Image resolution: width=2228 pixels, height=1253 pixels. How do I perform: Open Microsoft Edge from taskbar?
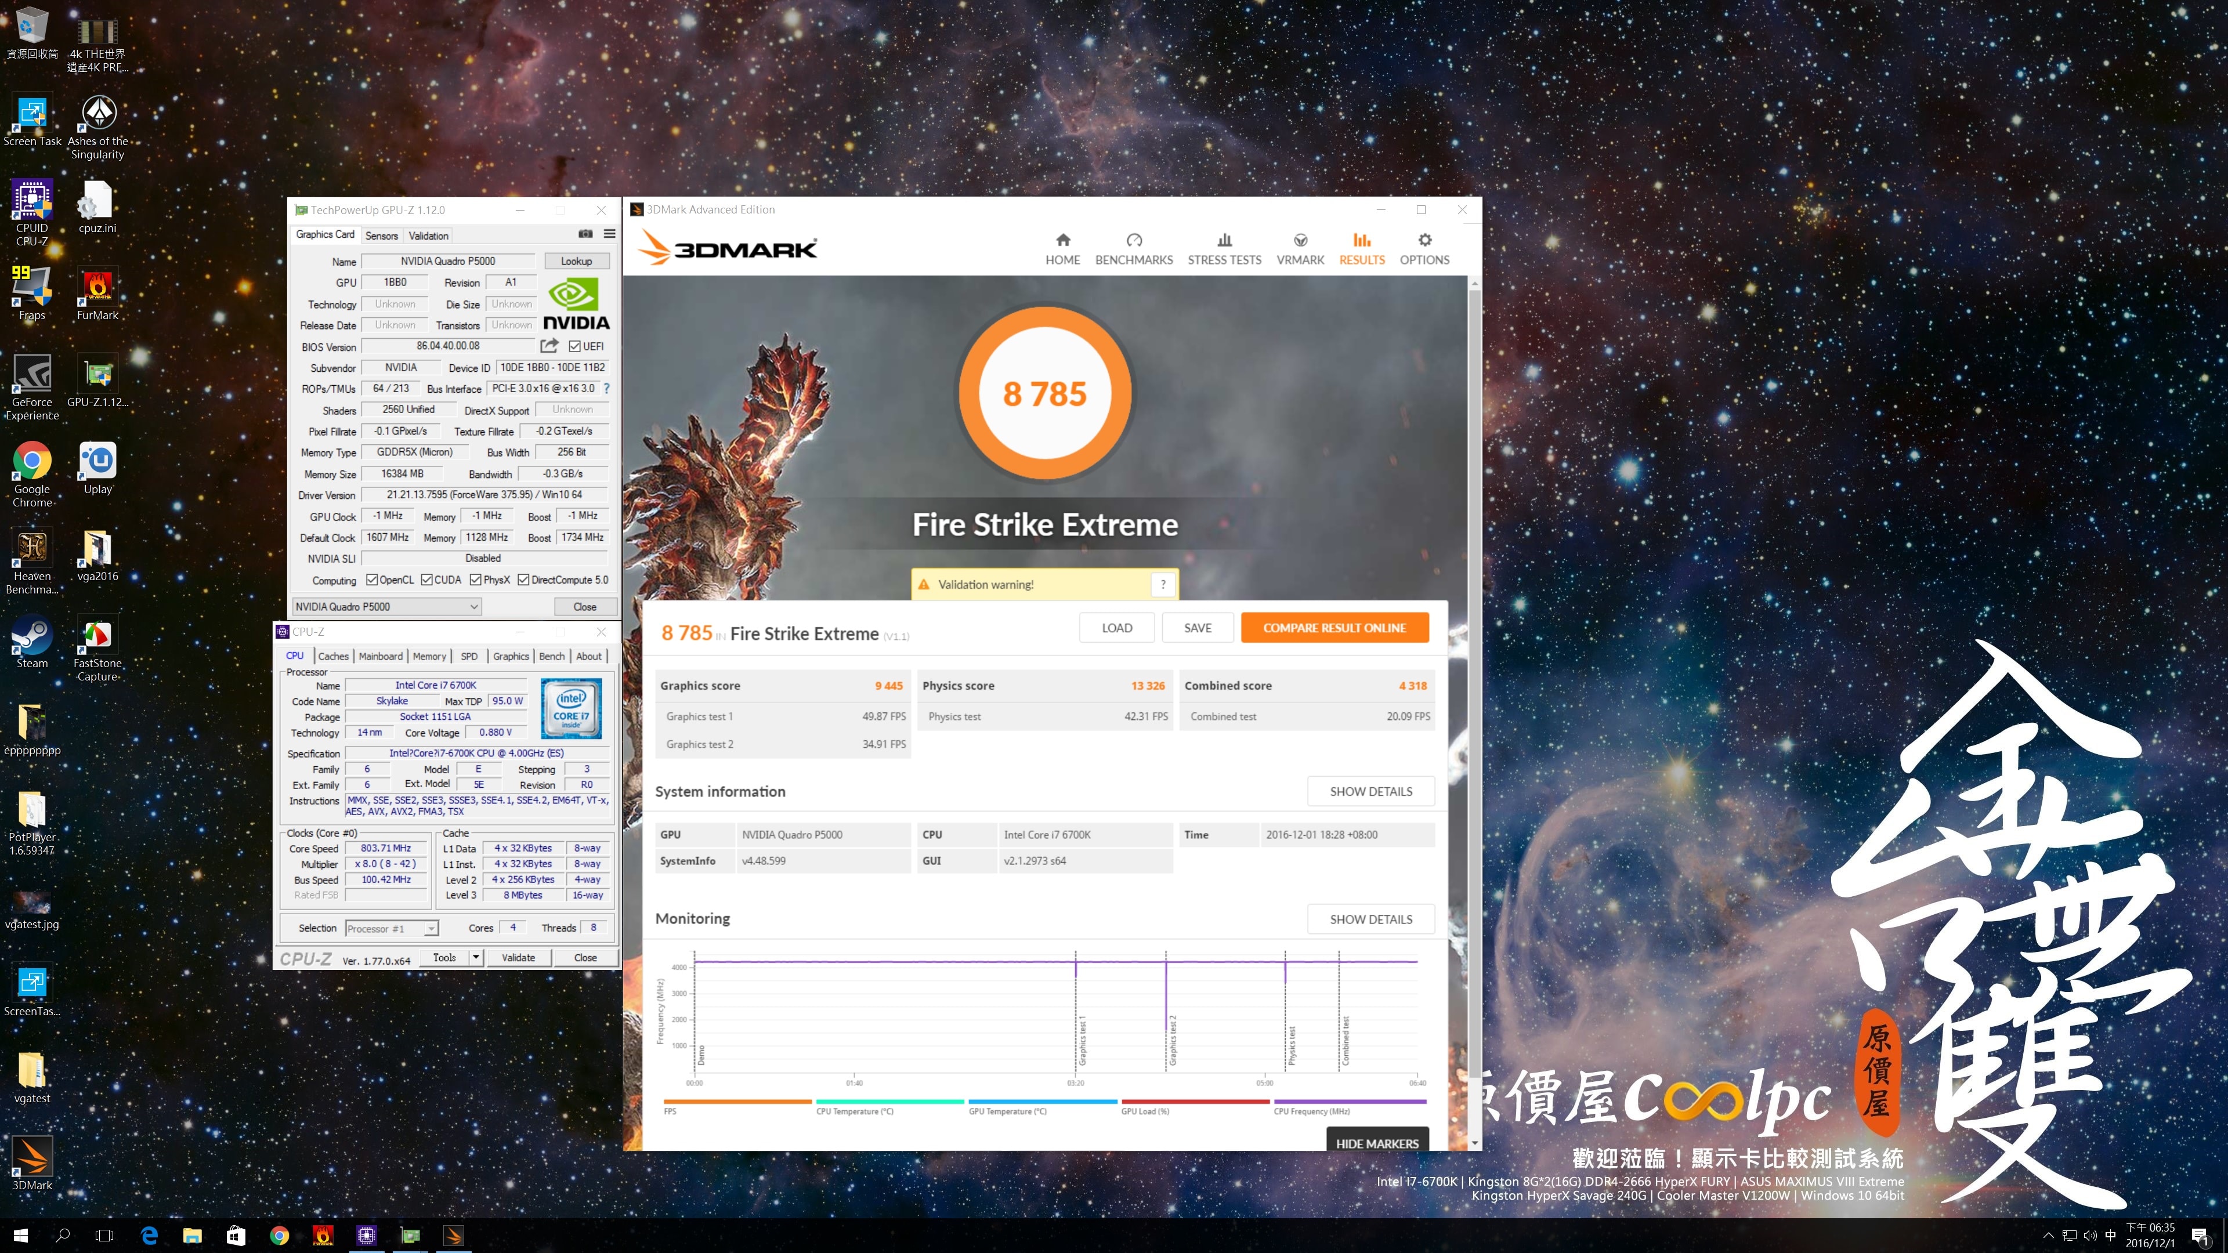click(x=149, y=1236)
